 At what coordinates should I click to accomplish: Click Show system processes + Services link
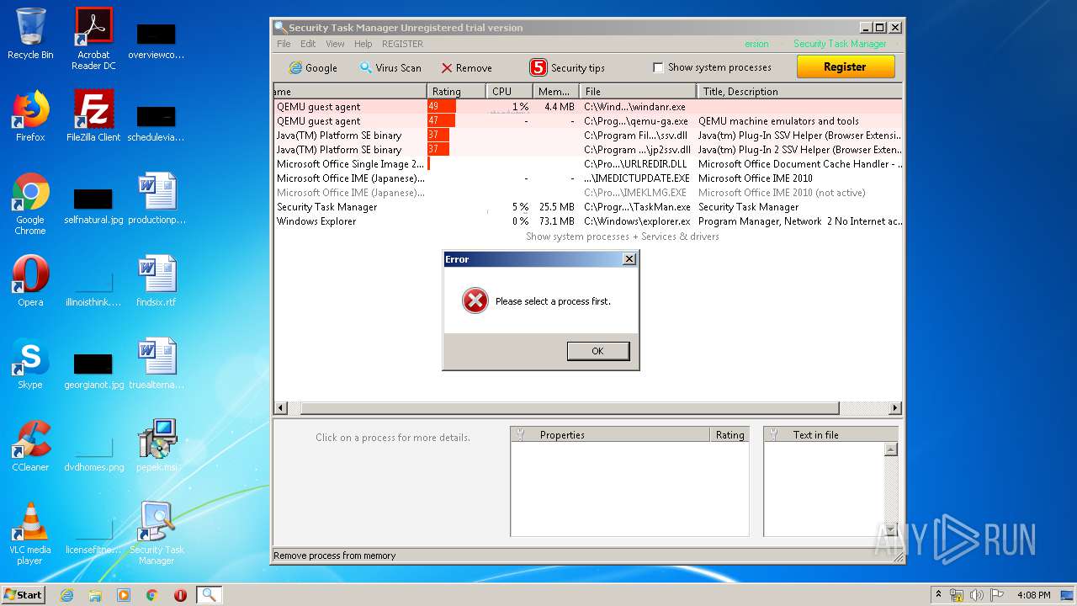[x=622, y=237]
